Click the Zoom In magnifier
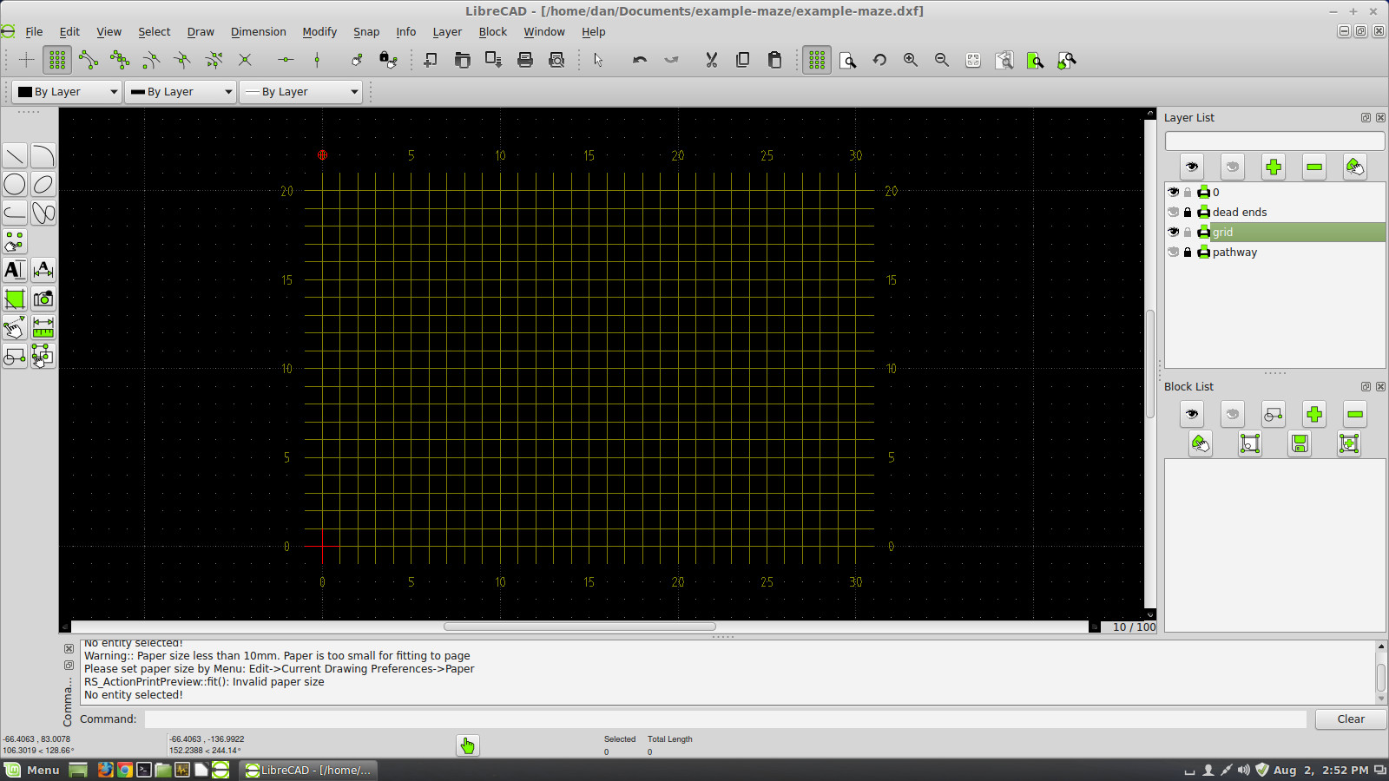 point(911,60)
